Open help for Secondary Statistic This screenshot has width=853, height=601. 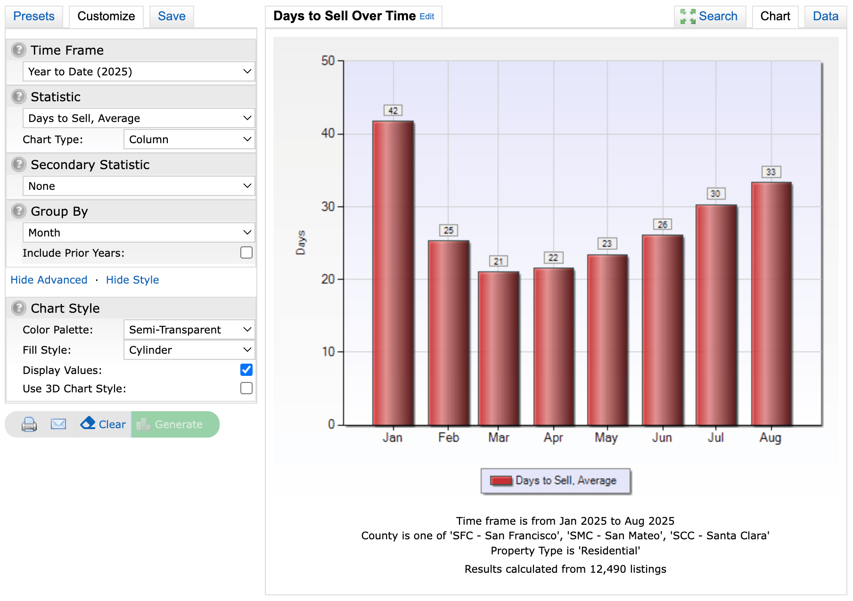click(18, 164)
